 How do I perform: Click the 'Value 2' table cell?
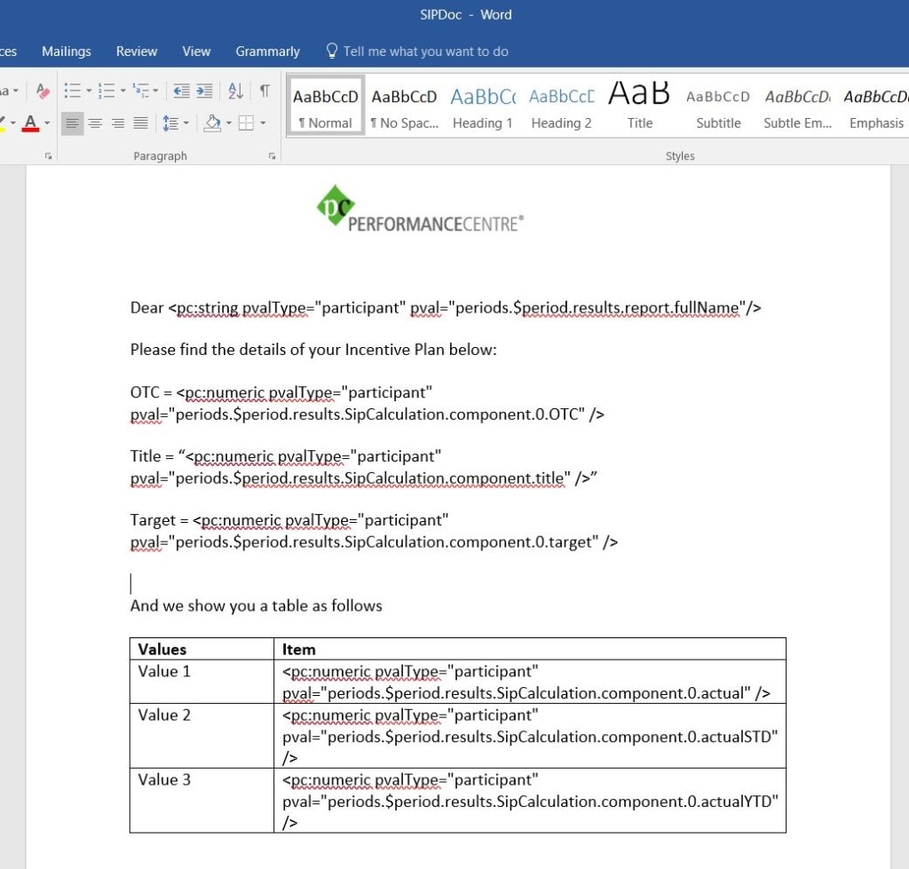click(202, 736)
